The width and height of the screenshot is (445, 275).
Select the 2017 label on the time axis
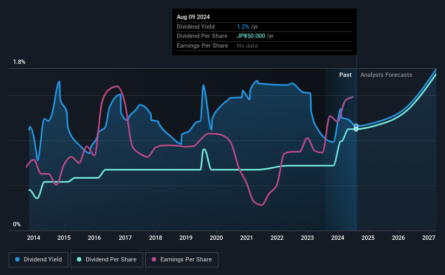click(125, 238)
